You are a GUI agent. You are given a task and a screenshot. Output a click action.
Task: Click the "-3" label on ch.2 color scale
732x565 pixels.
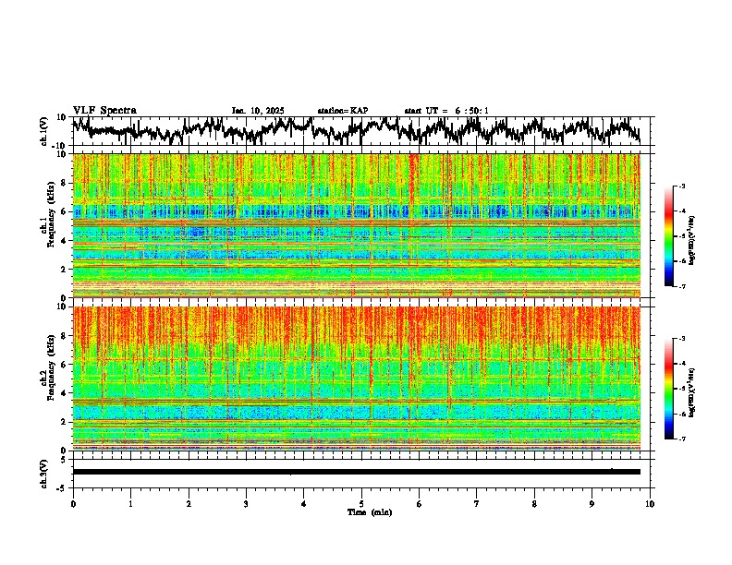pyautogui.click(x=682, y=339)
